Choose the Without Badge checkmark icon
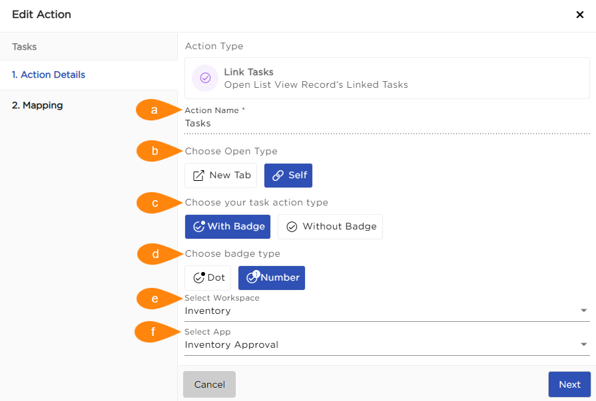 [x=292, y=227]
